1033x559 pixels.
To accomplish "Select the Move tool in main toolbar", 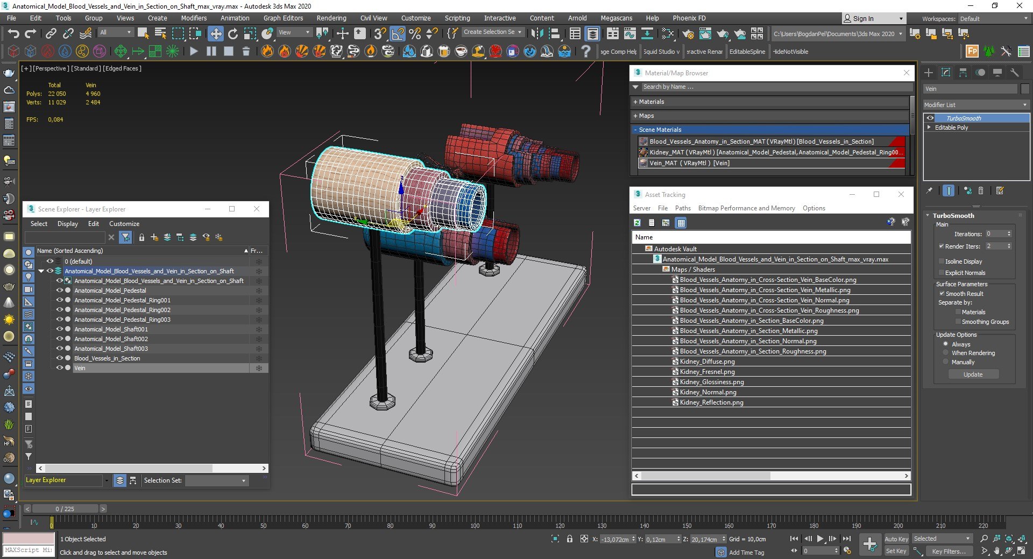I will [x=215, y=34].
